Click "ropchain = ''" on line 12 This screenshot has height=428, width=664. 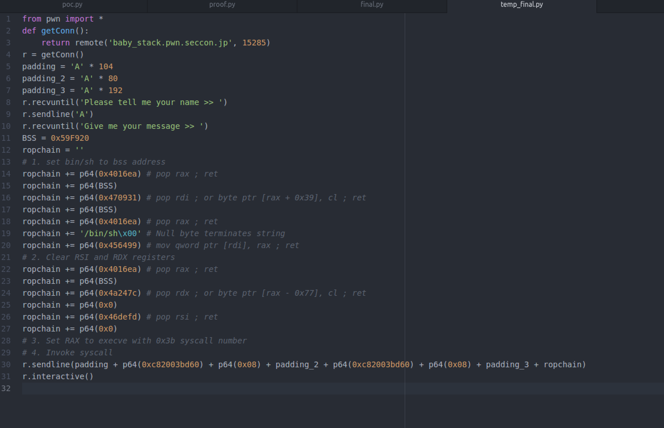click(x=53, y=150)
